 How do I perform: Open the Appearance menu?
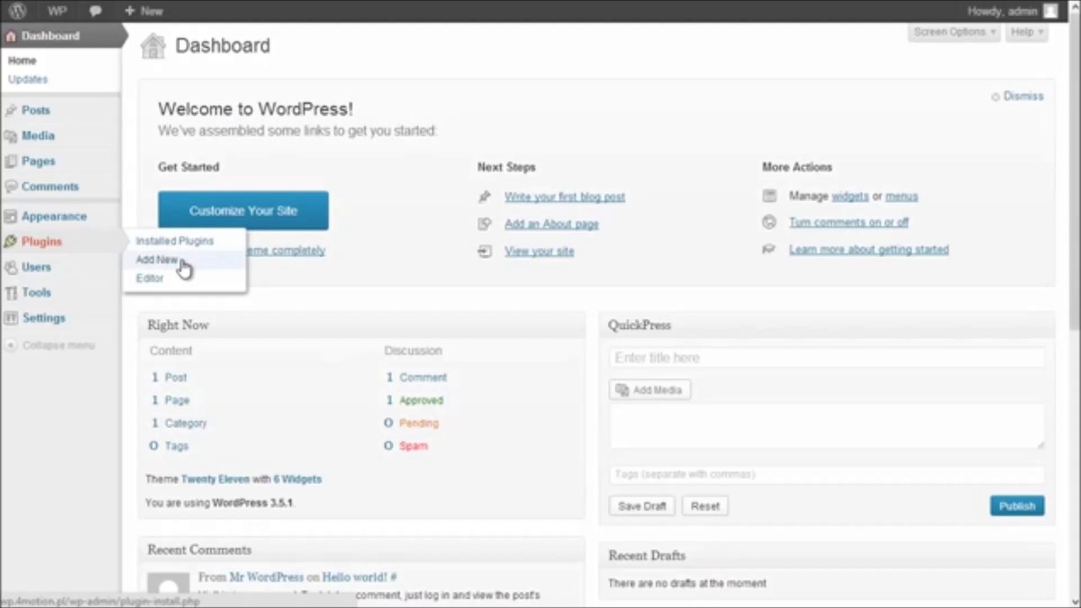point(54,216)
